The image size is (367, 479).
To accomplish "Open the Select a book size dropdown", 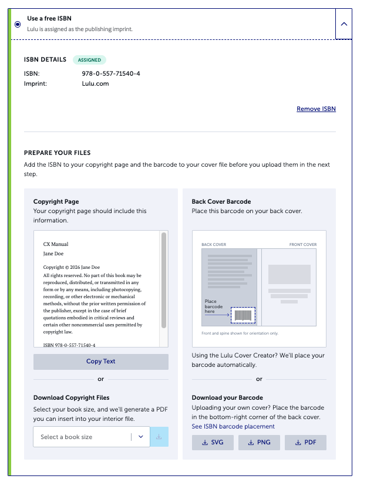I will (92, 437).
